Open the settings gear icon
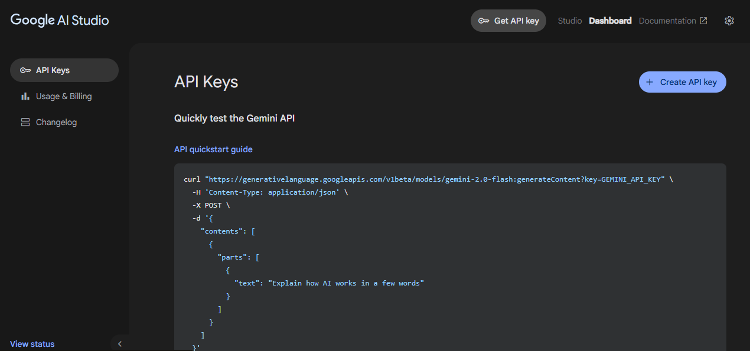The height and width of the screenshot is (351, 750). [729, 21]
